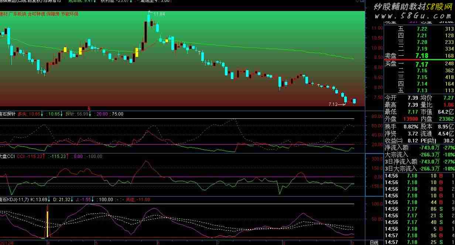Viewport: 455px width, 245px height.
Task: Click the down arrow after 探针 56.99
Action: point(90,114)
